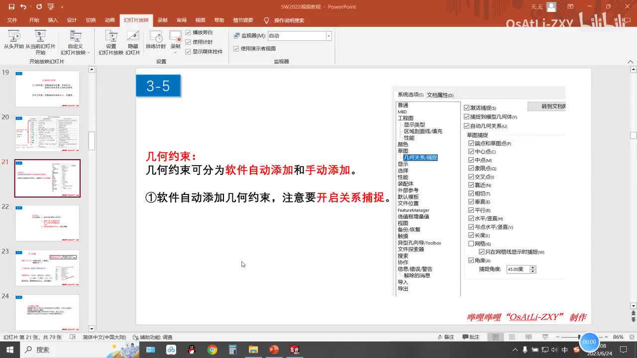
Task: Open the 监视器 combo box set to 自动
Action: click(x=300, y=36)
